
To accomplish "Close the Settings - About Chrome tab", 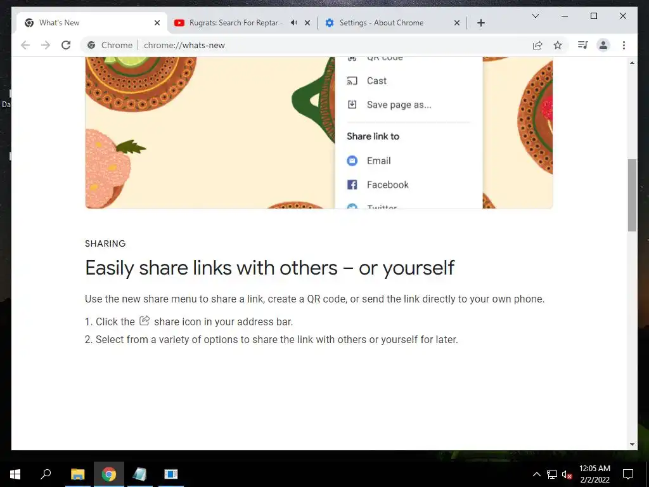I will click(x=456, y=23).
